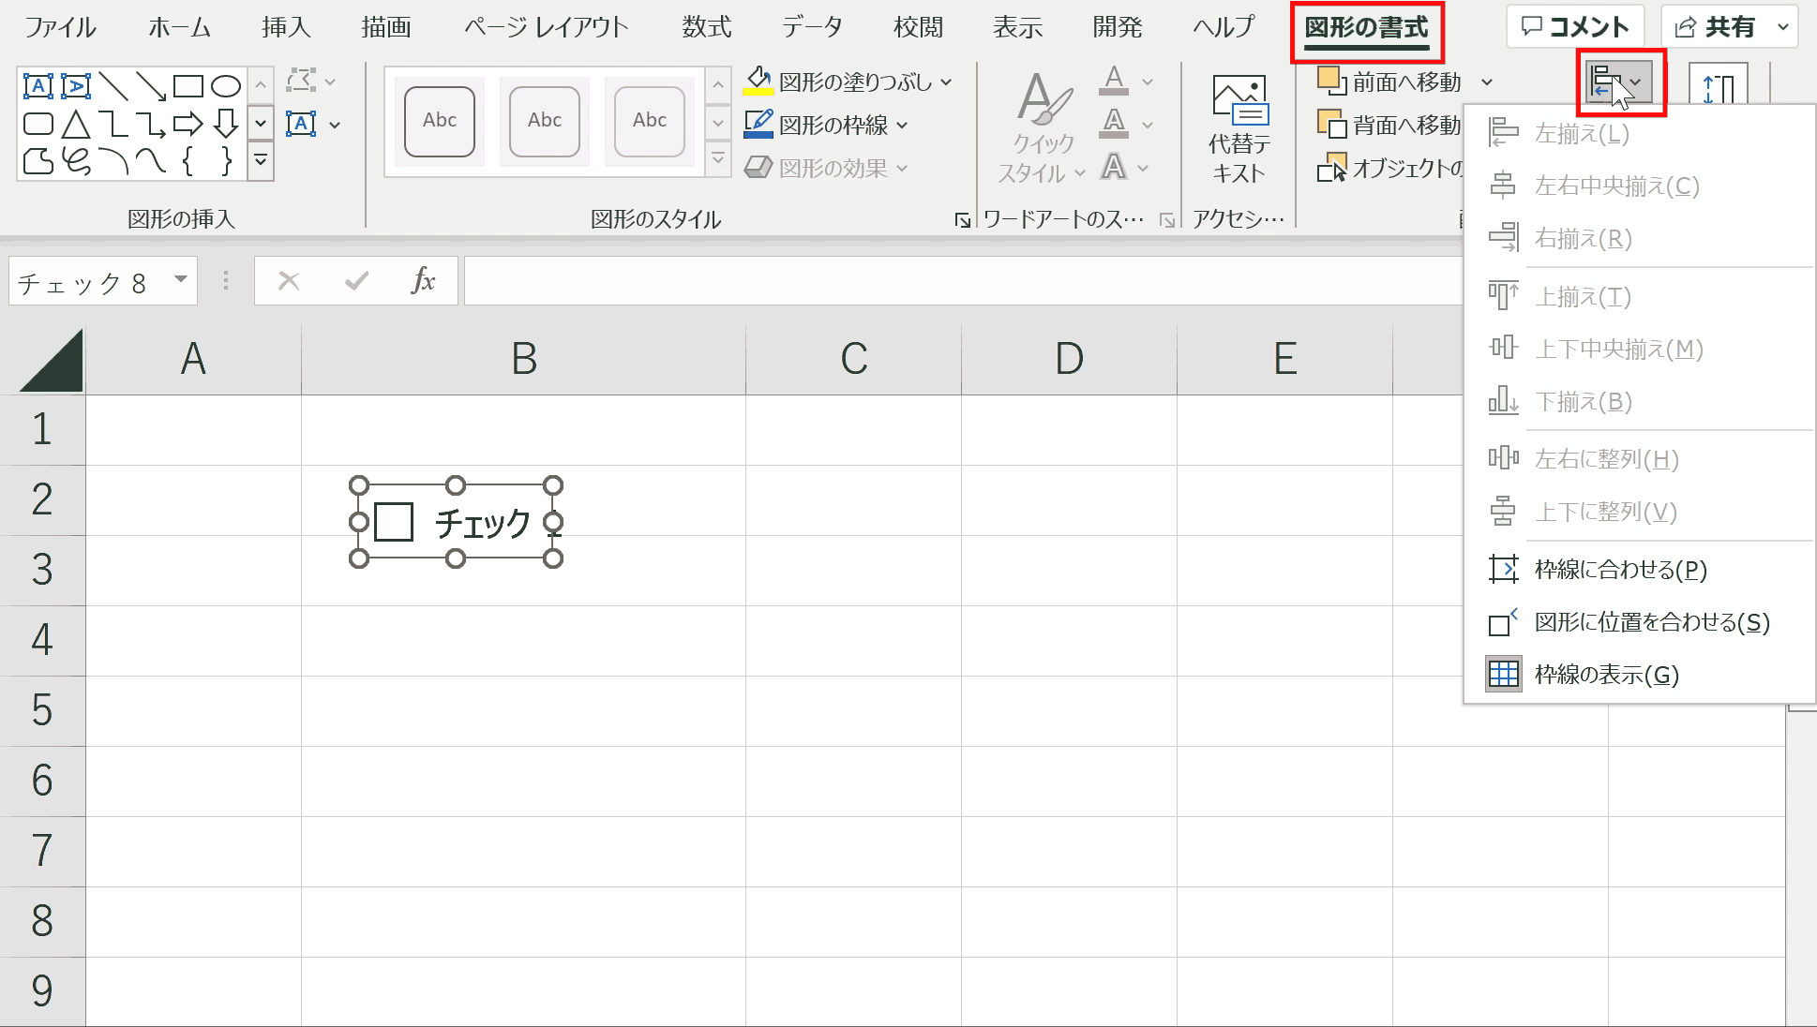This screenshot has width=1817, height=1027.
Task: Click the コメント button
Action: point(1575,27)
